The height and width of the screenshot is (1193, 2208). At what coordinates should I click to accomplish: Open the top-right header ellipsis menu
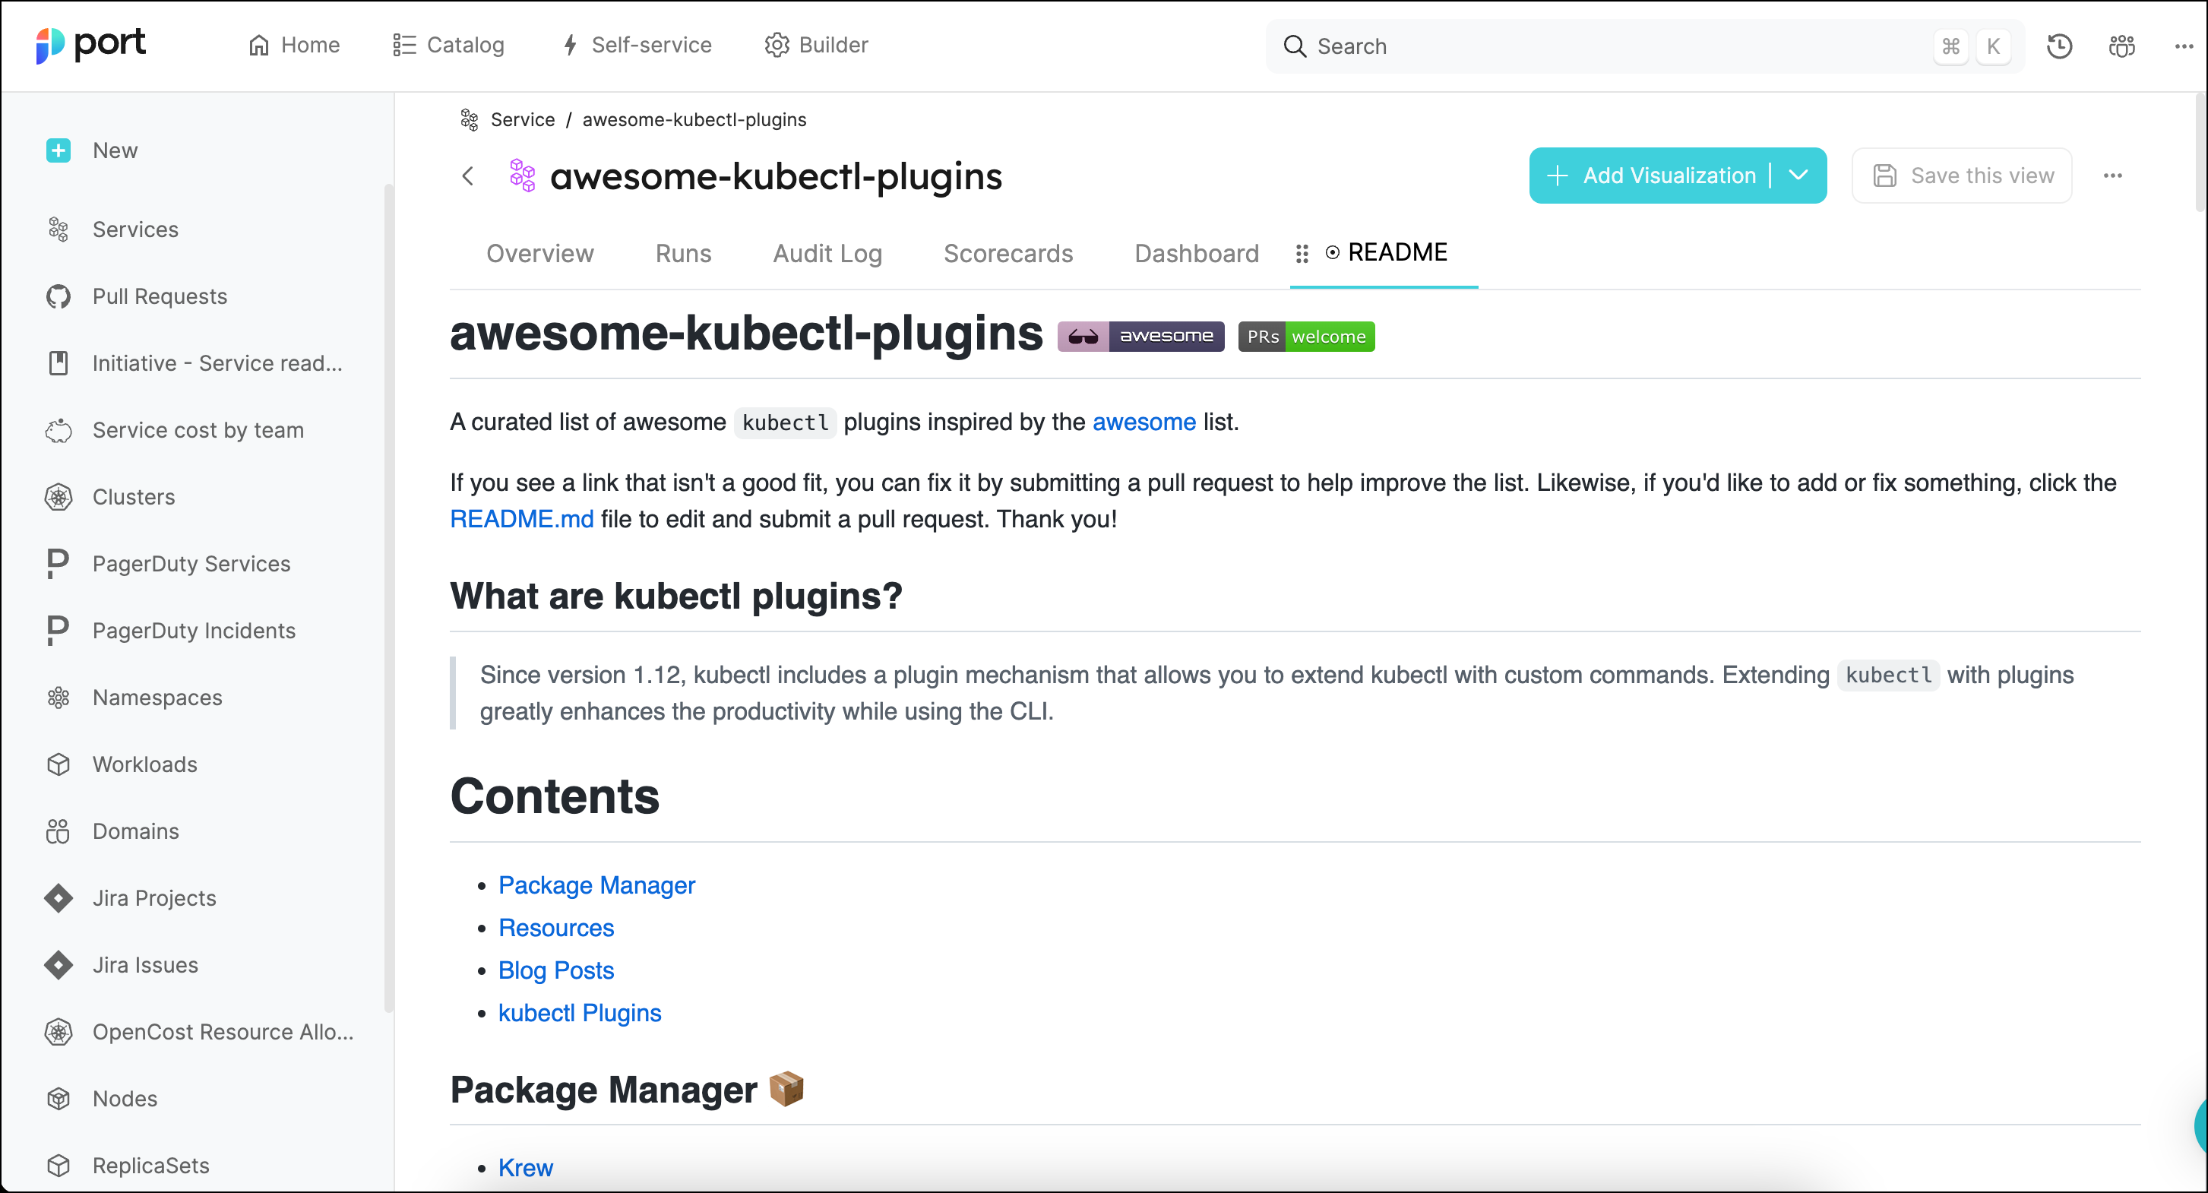tap(2183, 46)
